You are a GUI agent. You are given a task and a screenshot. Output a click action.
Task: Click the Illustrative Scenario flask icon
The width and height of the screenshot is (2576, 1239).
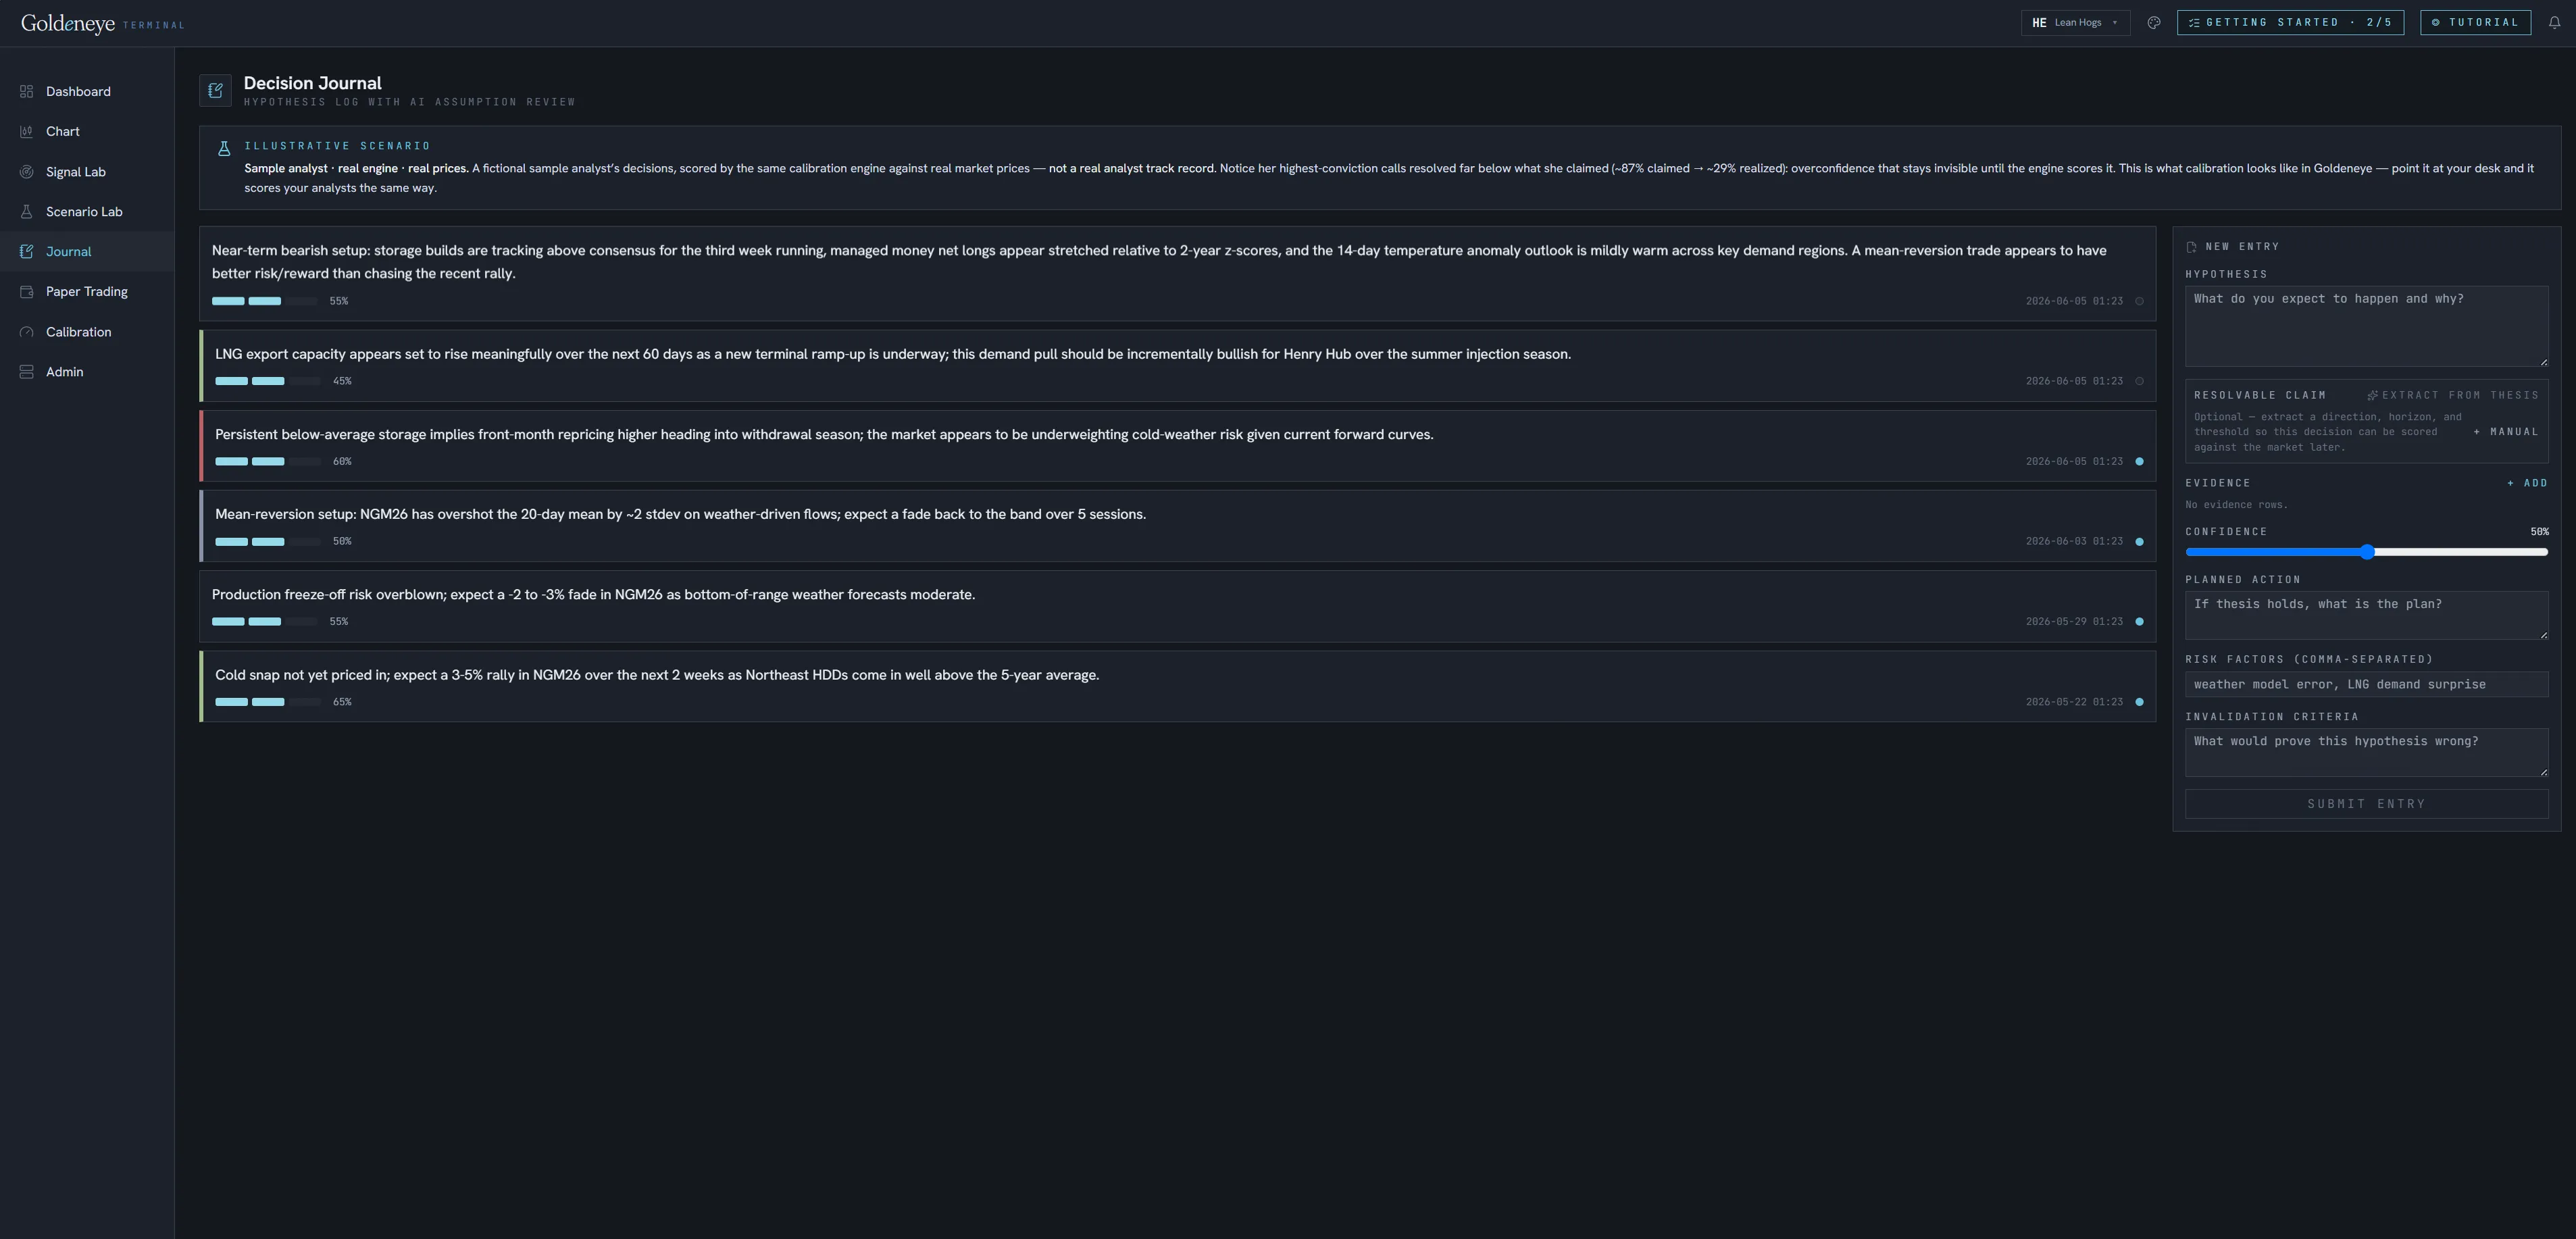(224, 148)
